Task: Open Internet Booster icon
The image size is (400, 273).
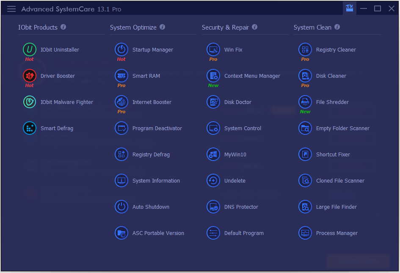Action: (121, 102)
